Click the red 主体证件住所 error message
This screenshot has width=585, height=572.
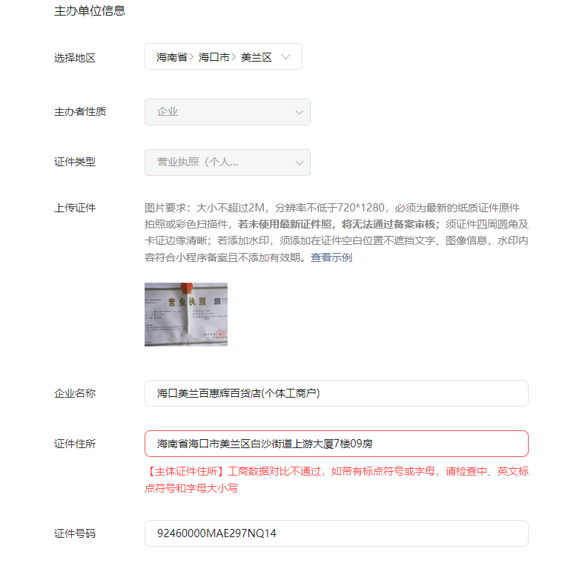coord(337,479)
